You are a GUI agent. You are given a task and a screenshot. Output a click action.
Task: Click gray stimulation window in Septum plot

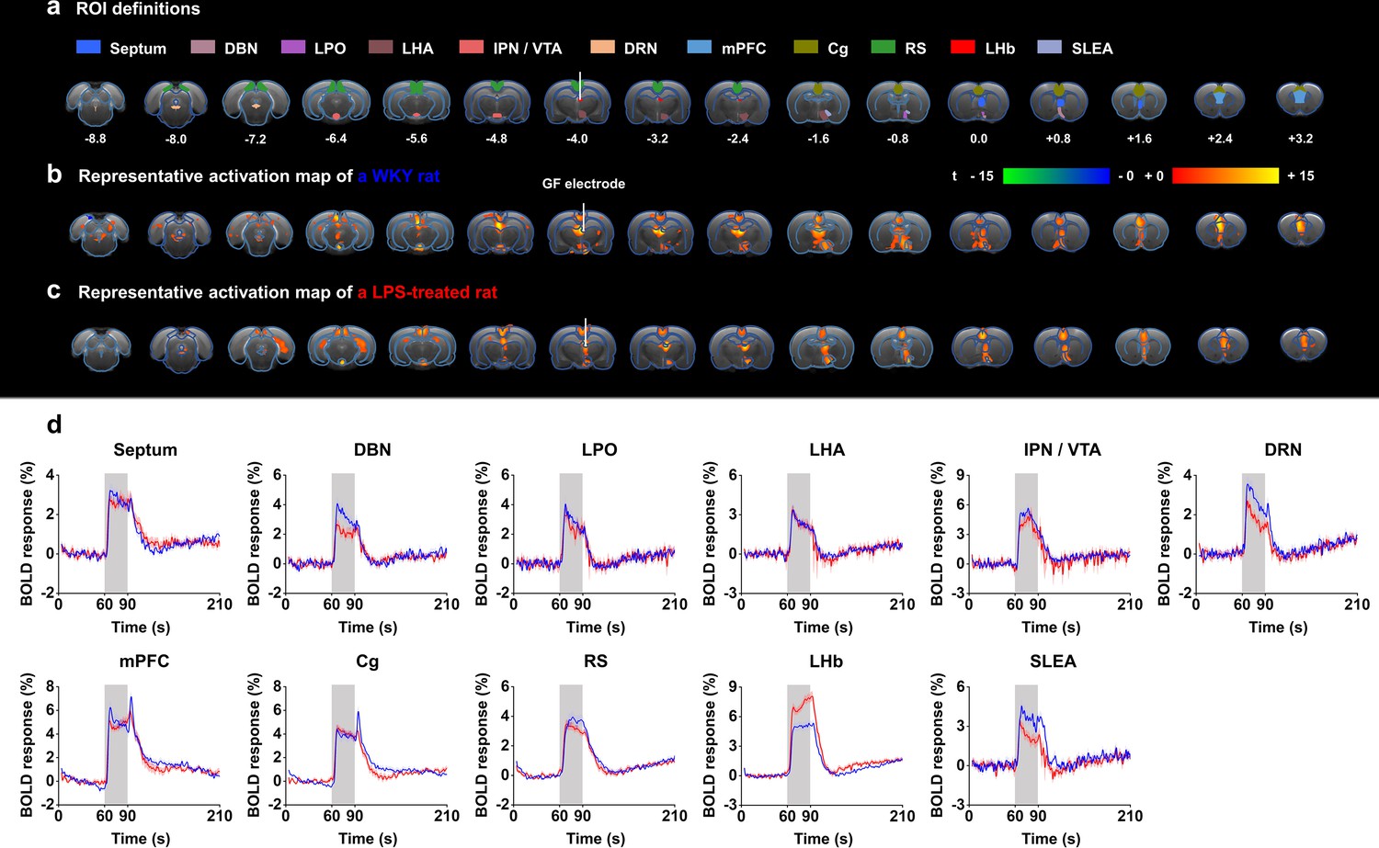[x=116, y=533]
